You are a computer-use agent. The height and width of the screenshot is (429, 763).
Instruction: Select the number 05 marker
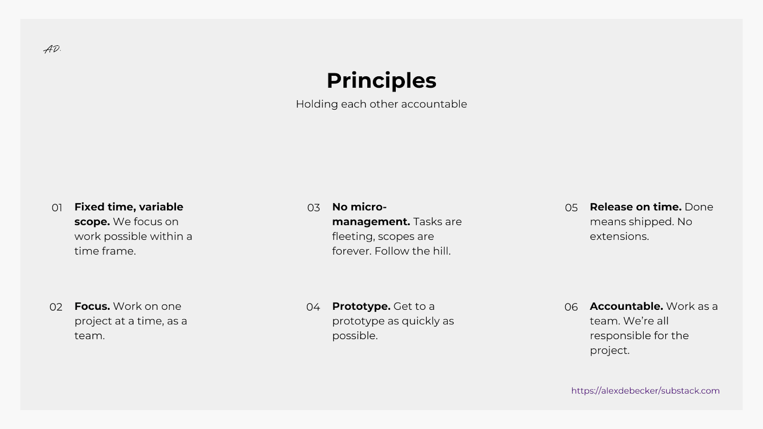tap(571, 208)
